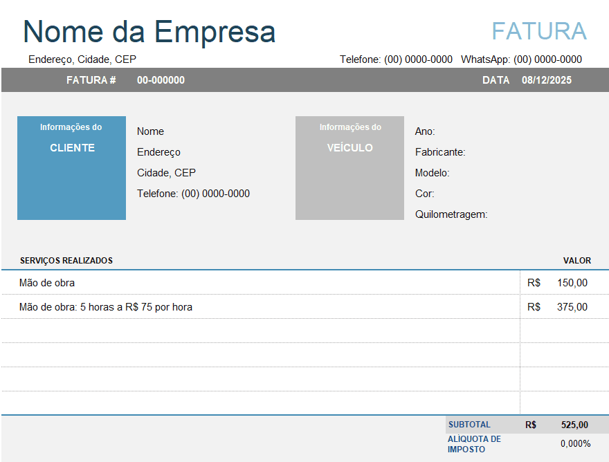Viewport: 609px width, 462px height.
Task: Select the gray Informações do VEÍCULO box
Action: 349,168
